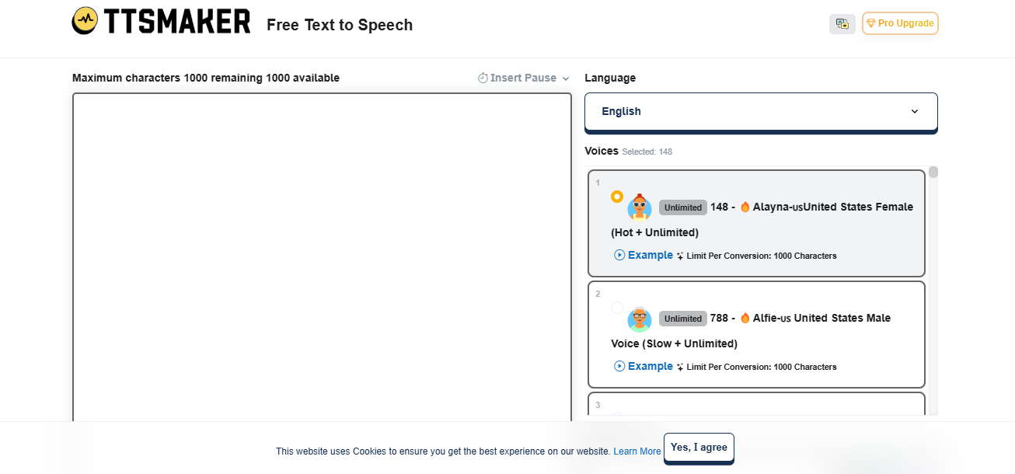Click the 'Free Text to Speech' heading
This screenshot has width=1015, height=474.
340,25
